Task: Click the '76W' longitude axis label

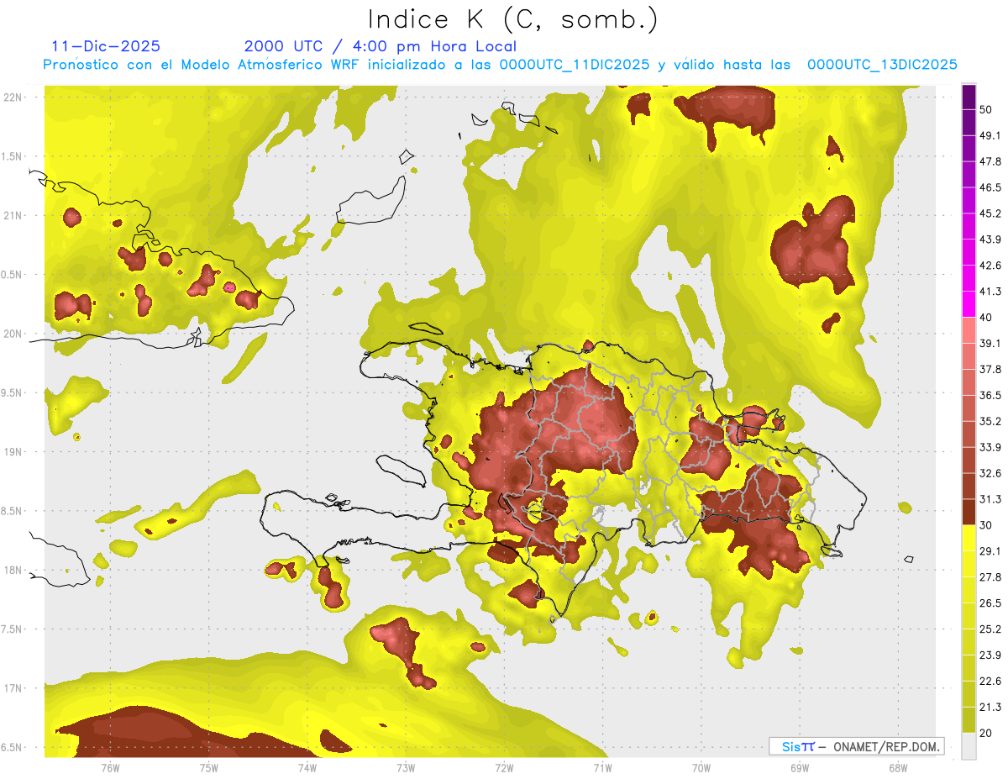Action: point(110,767)
